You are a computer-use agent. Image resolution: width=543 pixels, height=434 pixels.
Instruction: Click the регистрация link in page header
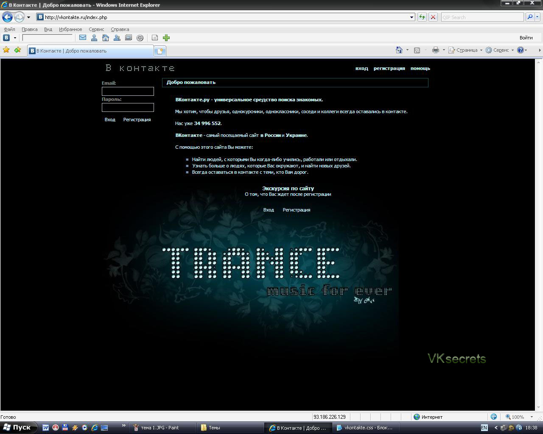tap(389, 68)
